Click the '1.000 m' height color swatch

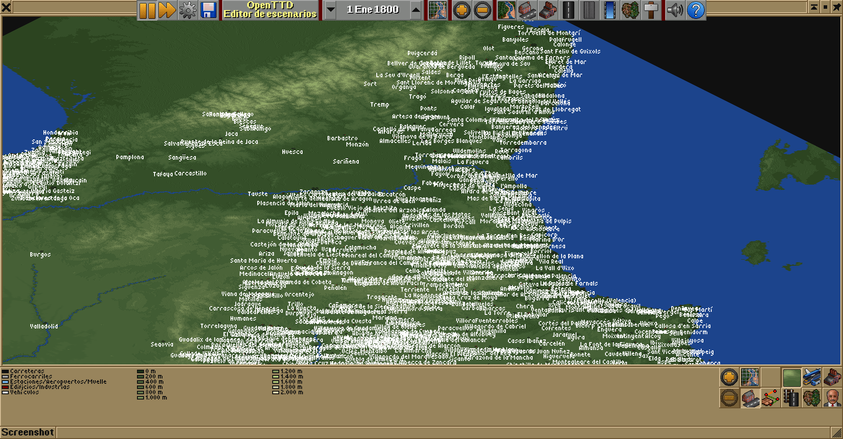coord(140,397)
